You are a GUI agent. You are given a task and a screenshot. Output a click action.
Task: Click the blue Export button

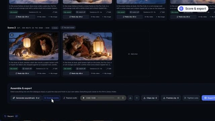(x=208, y=98)
